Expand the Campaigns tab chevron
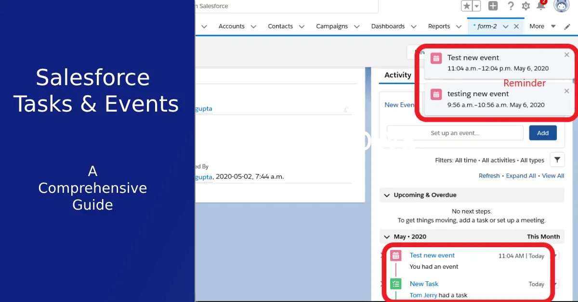Image resolution: width=578 pixels, height=302 pixels. pyautogui.click(x=357, y=27)
